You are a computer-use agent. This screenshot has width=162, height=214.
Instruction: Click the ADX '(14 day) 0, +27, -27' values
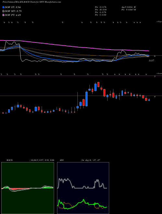click(90, 160)
